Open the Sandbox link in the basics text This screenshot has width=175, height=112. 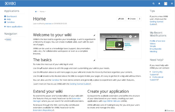55,80
